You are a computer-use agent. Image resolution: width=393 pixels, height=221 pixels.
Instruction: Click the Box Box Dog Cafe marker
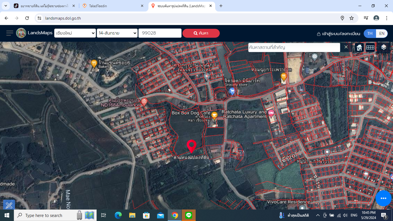214,116
